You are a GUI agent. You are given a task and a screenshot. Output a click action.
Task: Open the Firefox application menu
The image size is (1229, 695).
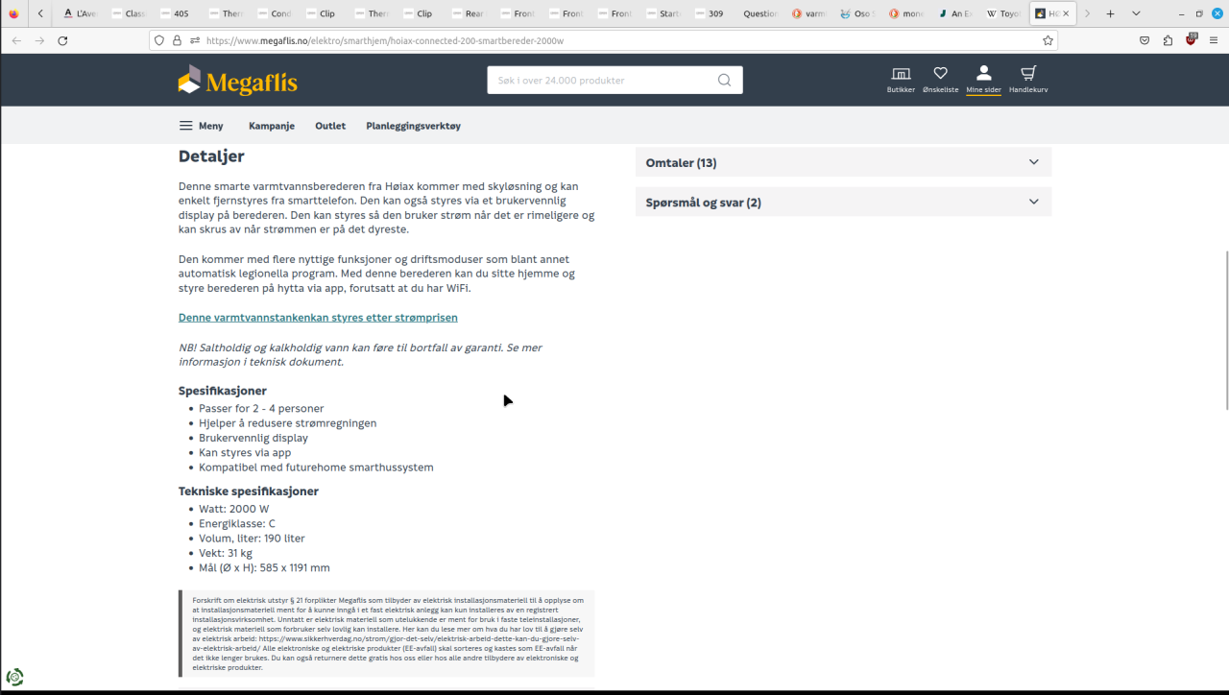pos(1215,40)
